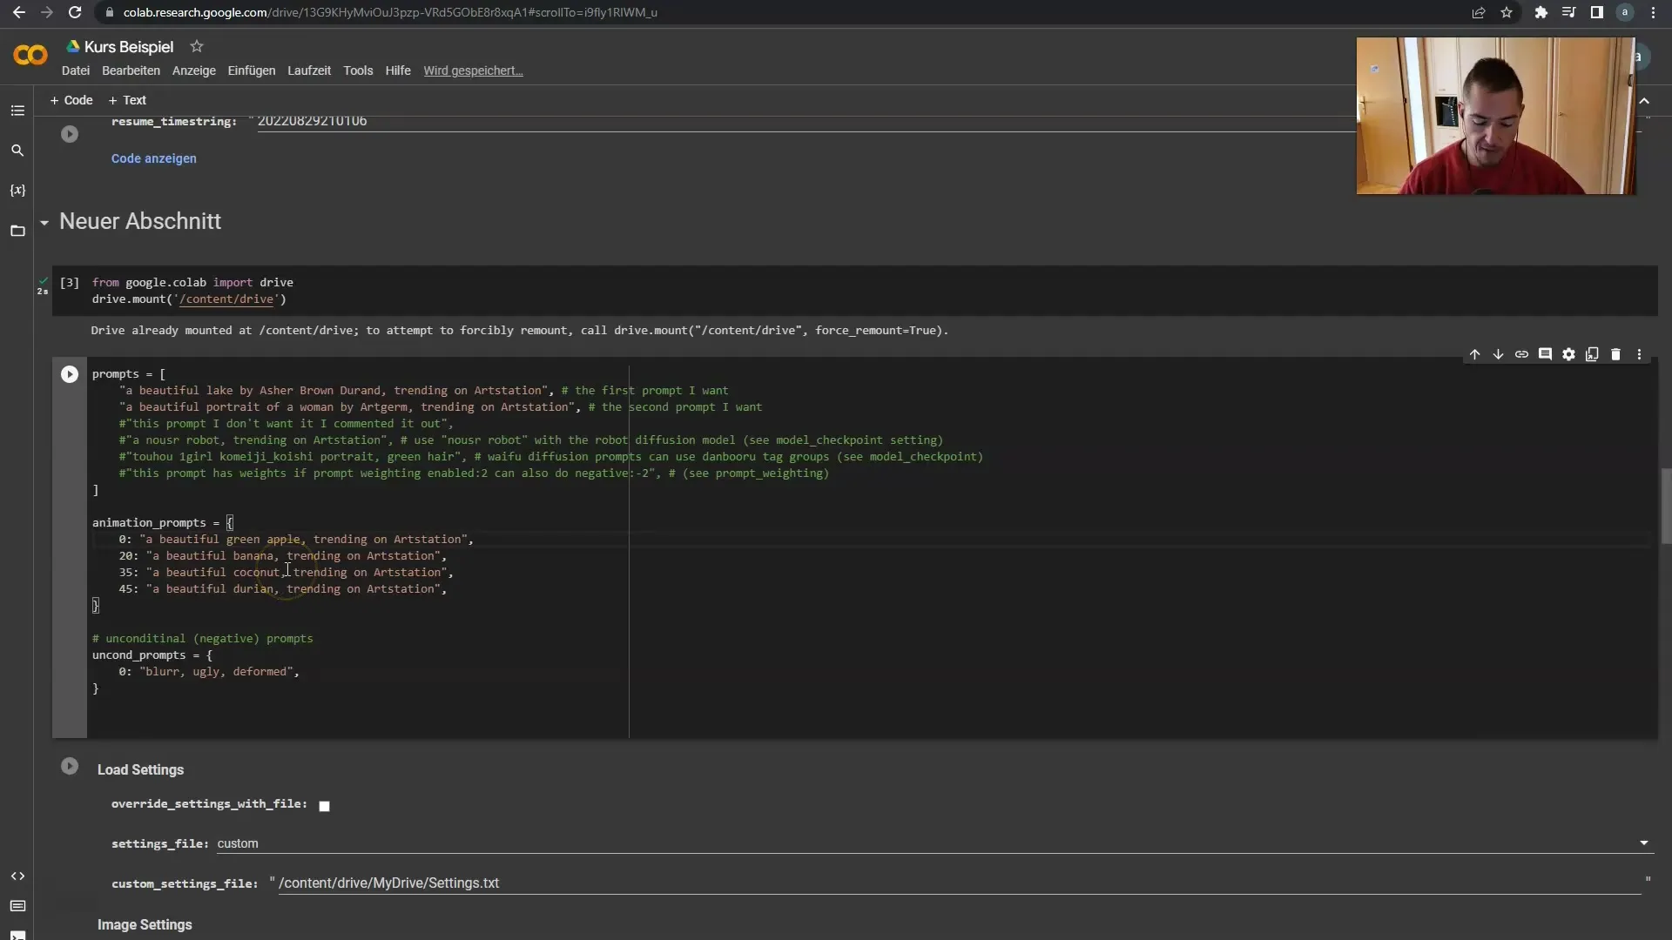The image size is (1672, 940).
Task: Open the Einfügen menu
Action: pyautogui.click(x=252, y=70)
